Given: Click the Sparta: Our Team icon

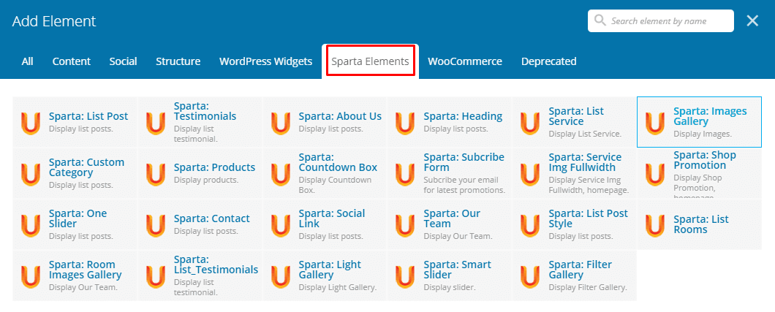Looking at the screenshot, I should (x=406, y=224).
